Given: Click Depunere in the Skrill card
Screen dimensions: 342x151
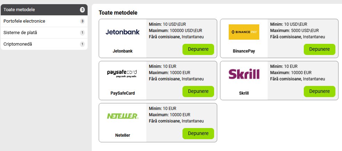Looking at the screenshot, I should pyautogui.click(x=319, y=92).
